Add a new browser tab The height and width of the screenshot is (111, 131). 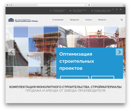pos(124,6)
